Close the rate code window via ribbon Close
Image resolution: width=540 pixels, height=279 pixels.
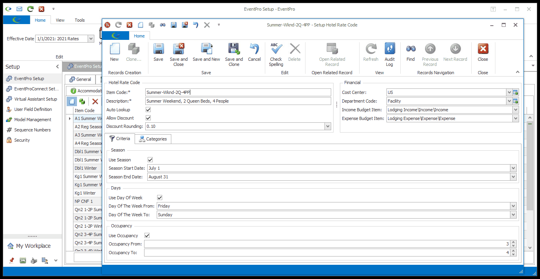[x=483, y=52]
